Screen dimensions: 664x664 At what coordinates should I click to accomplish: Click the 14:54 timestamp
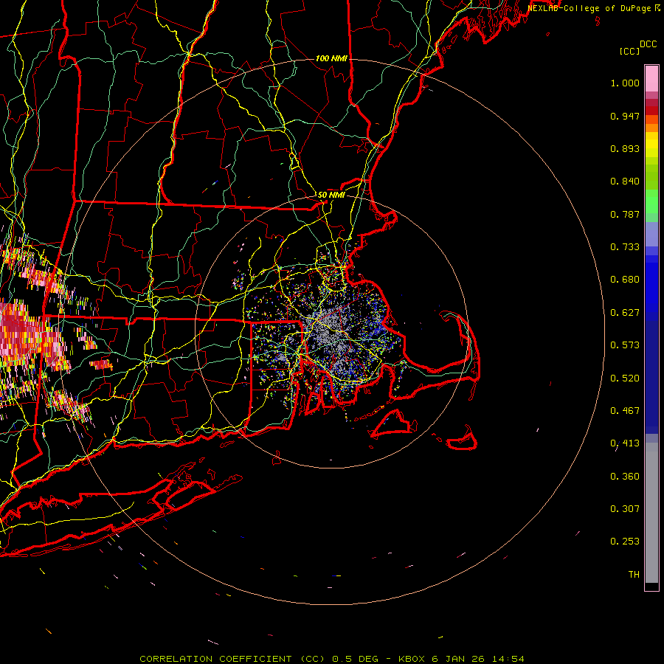tap(508, 659)
